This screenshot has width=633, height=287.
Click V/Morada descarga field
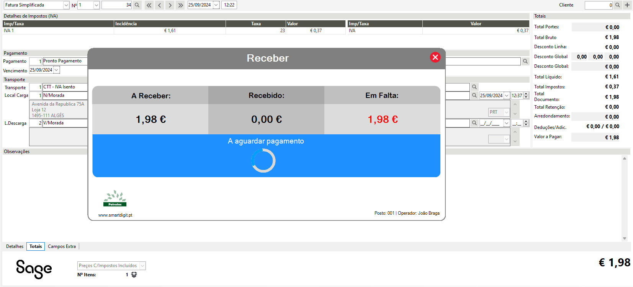tap(65, 123)
